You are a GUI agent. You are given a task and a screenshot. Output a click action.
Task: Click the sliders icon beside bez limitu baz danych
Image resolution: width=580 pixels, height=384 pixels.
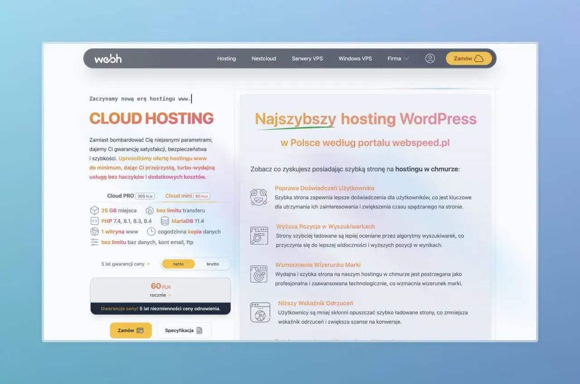pos(94,242)
